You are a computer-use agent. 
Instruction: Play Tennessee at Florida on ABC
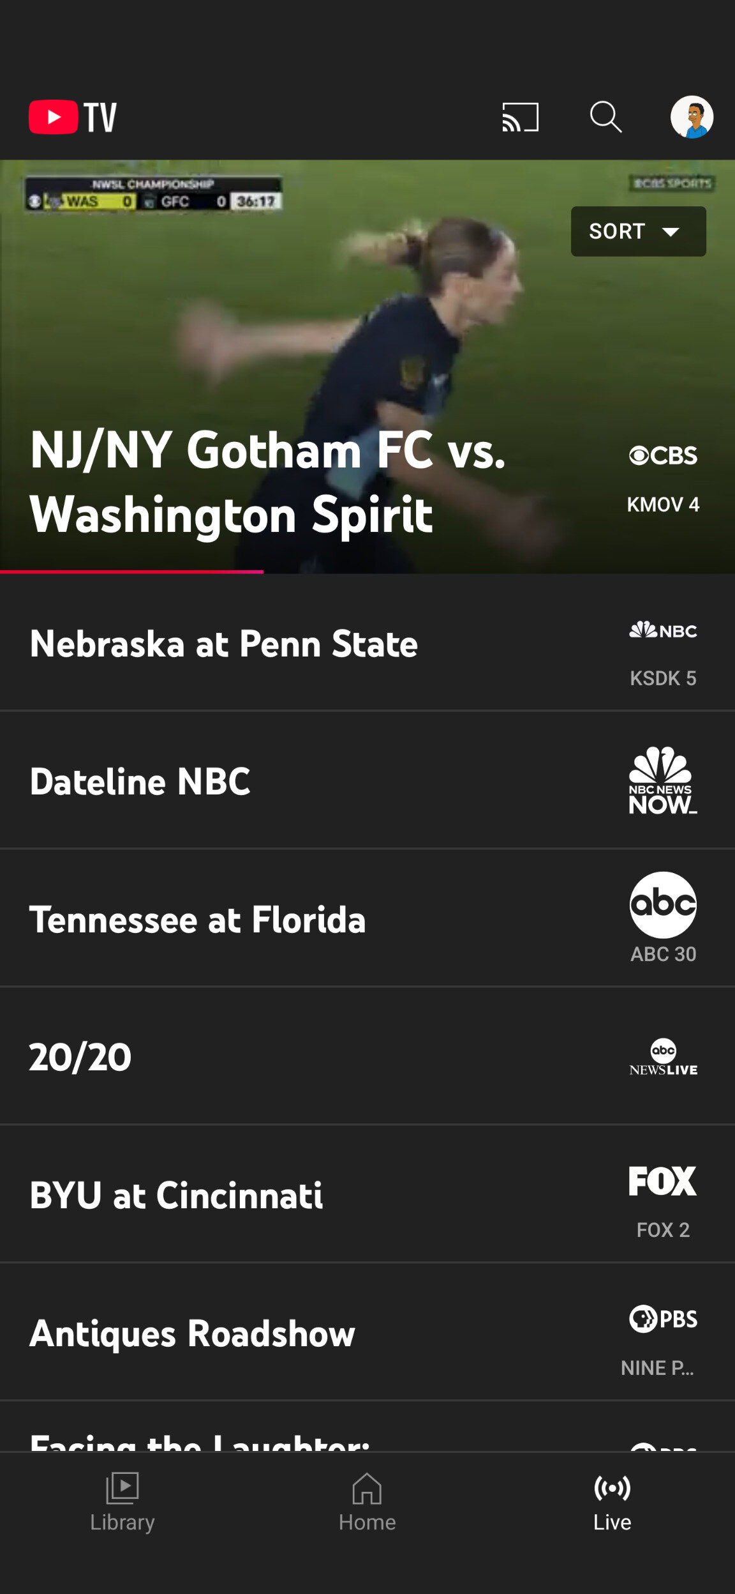198,920
